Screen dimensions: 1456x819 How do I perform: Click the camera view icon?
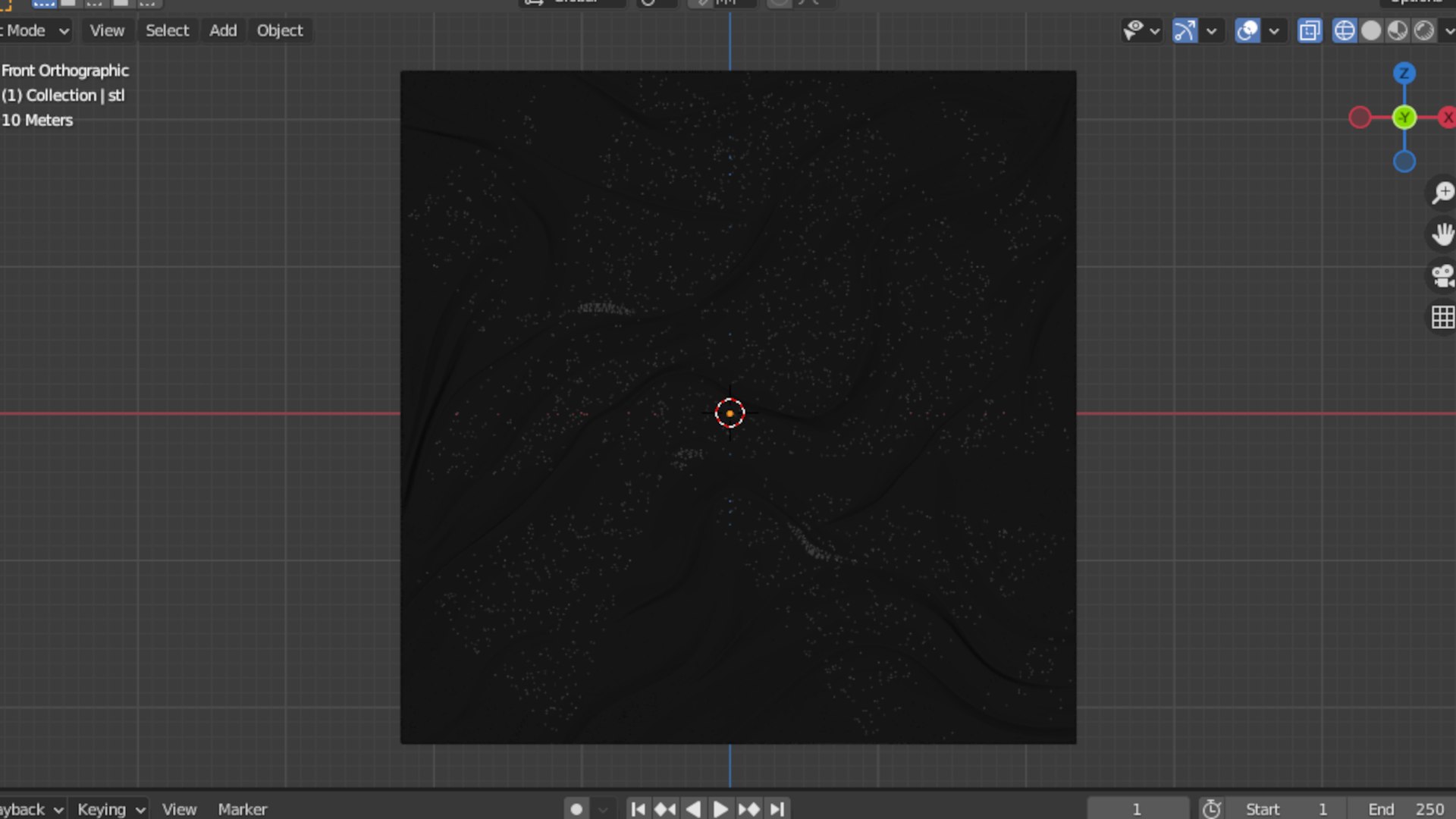coord(1442,275)
